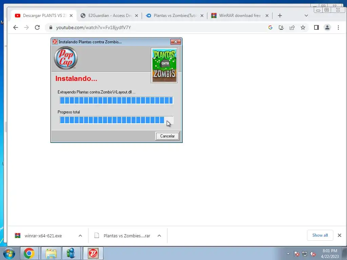Viewport: 347px width, 260px height.
Task: Open the Chrome profile avatar
Action: (x=327, y=27)
